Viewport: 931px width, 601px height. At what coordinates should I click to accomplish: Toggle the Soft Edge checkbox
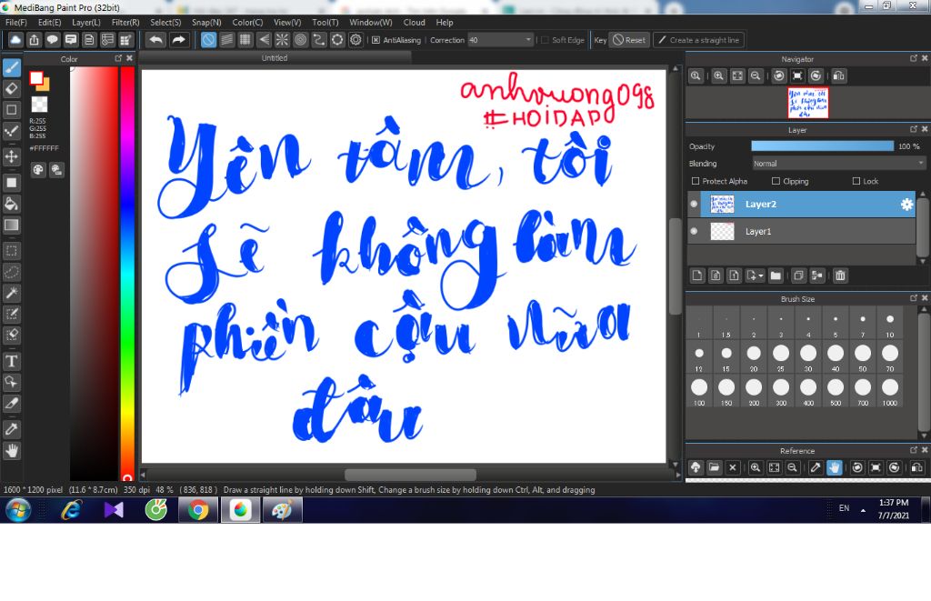[545, 40]
